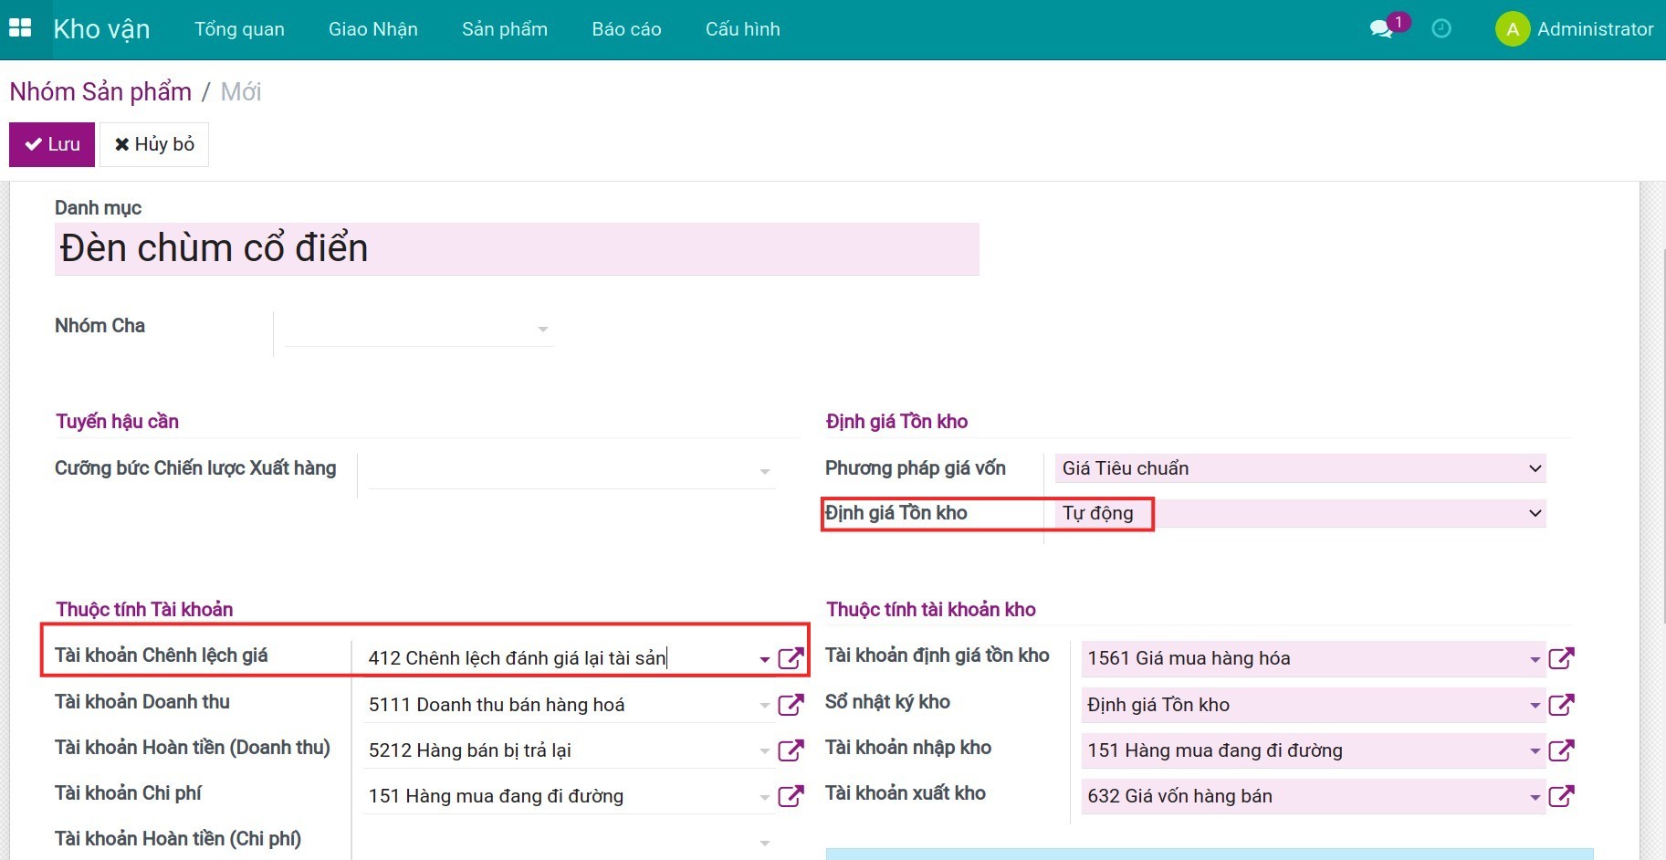This screenshot has width=1666, height=860.
Task: Open the activities clock icon
Action: point(1441,29)
